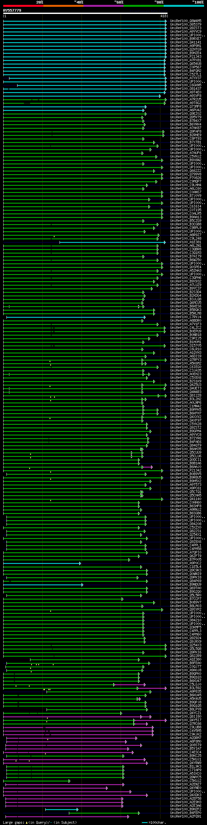
Task: Click the orange ~40% legend color segment
Action: tap(63, 6)
